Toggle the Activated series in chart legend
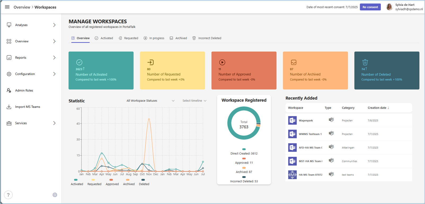Screen dimensions: 425x204 77,182
